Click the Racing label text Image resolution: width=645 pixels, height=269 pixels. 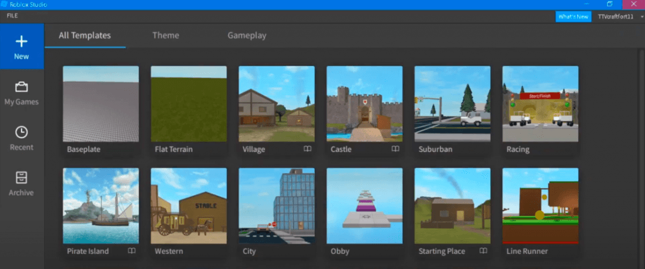(x=518, y=149)
